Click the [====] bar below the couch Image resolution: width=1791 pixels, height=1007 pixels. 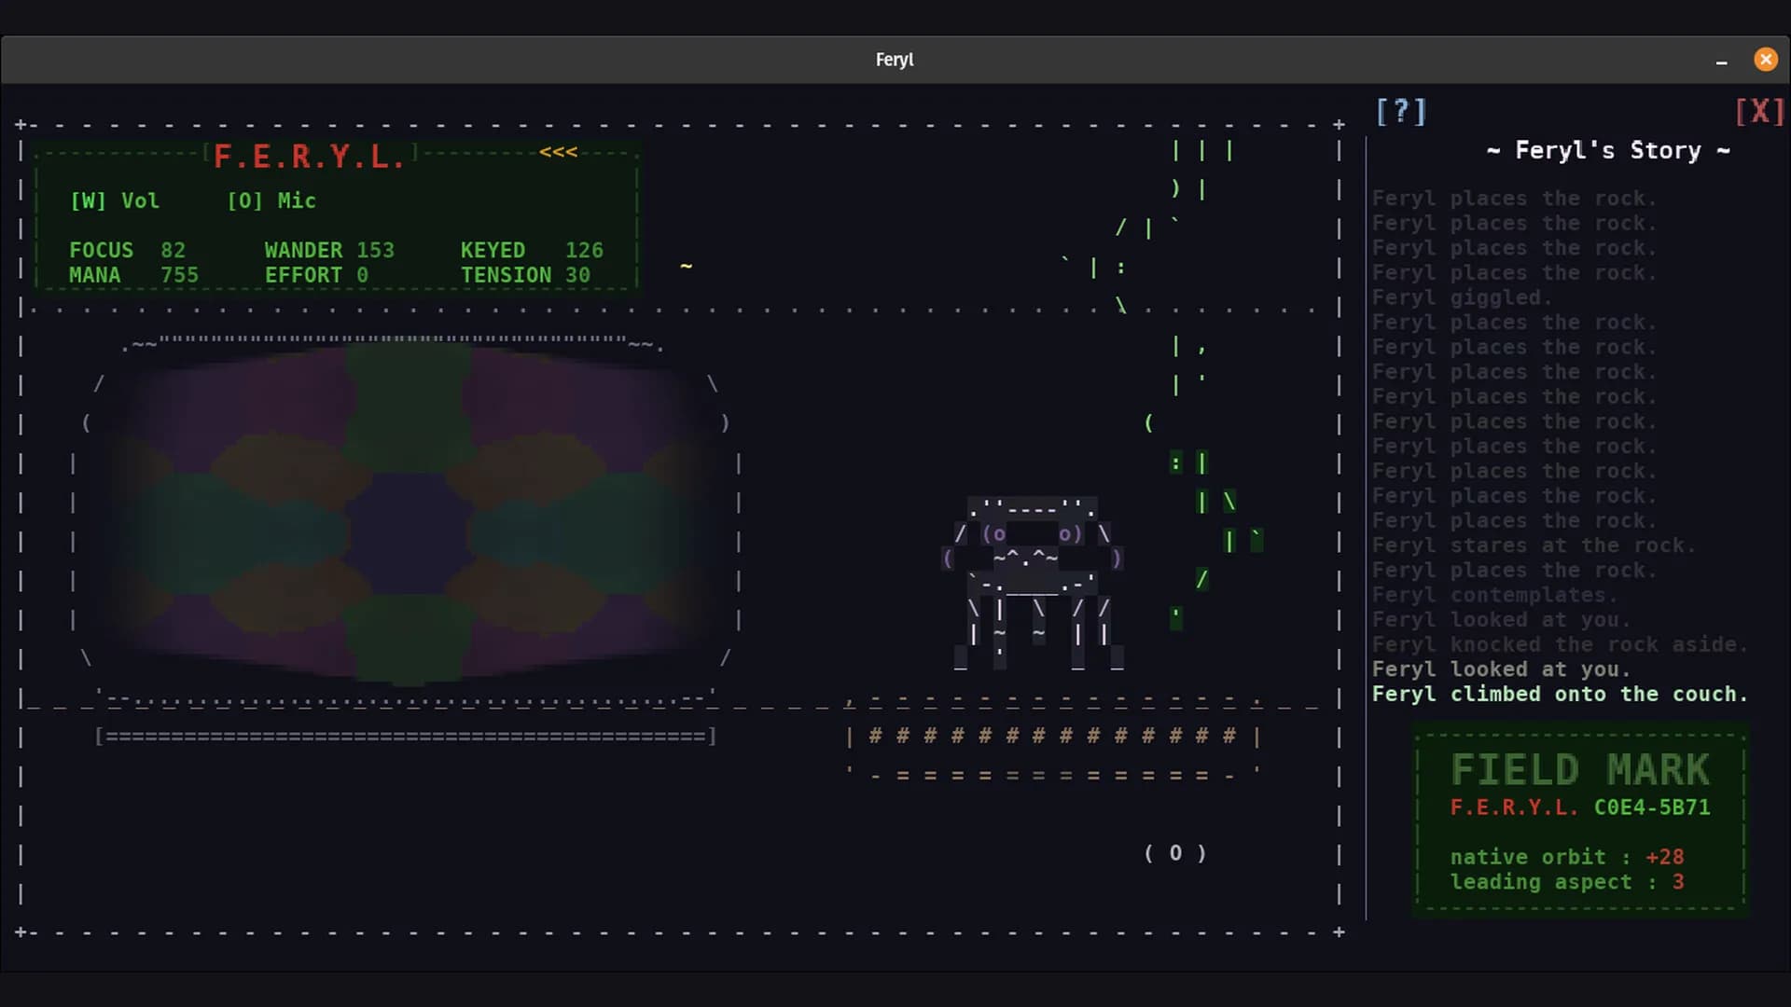406,737
